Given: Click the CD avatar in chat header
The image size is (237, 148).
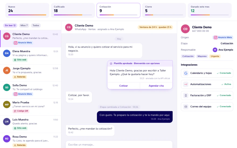Looking at the screenshot, I should (x=69, y=27).
